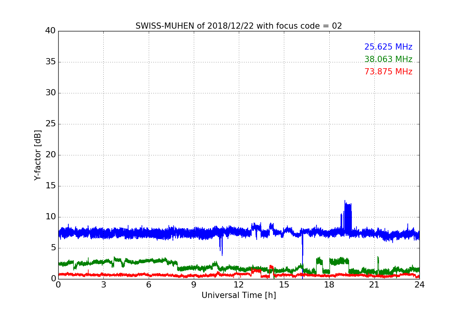Viewport: 466px width, 310px height.
Task: Click the Universal Time [h] axis label
Action: tap(238, 295)
